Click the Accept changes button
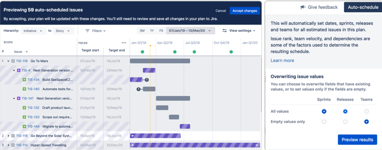The width and height of the screenshot is (382, 150). coord(244,11)
